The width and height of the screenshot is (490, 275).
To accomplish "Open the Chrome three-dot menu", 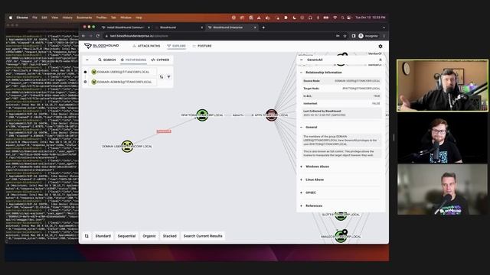I will [x=384, y=36].
